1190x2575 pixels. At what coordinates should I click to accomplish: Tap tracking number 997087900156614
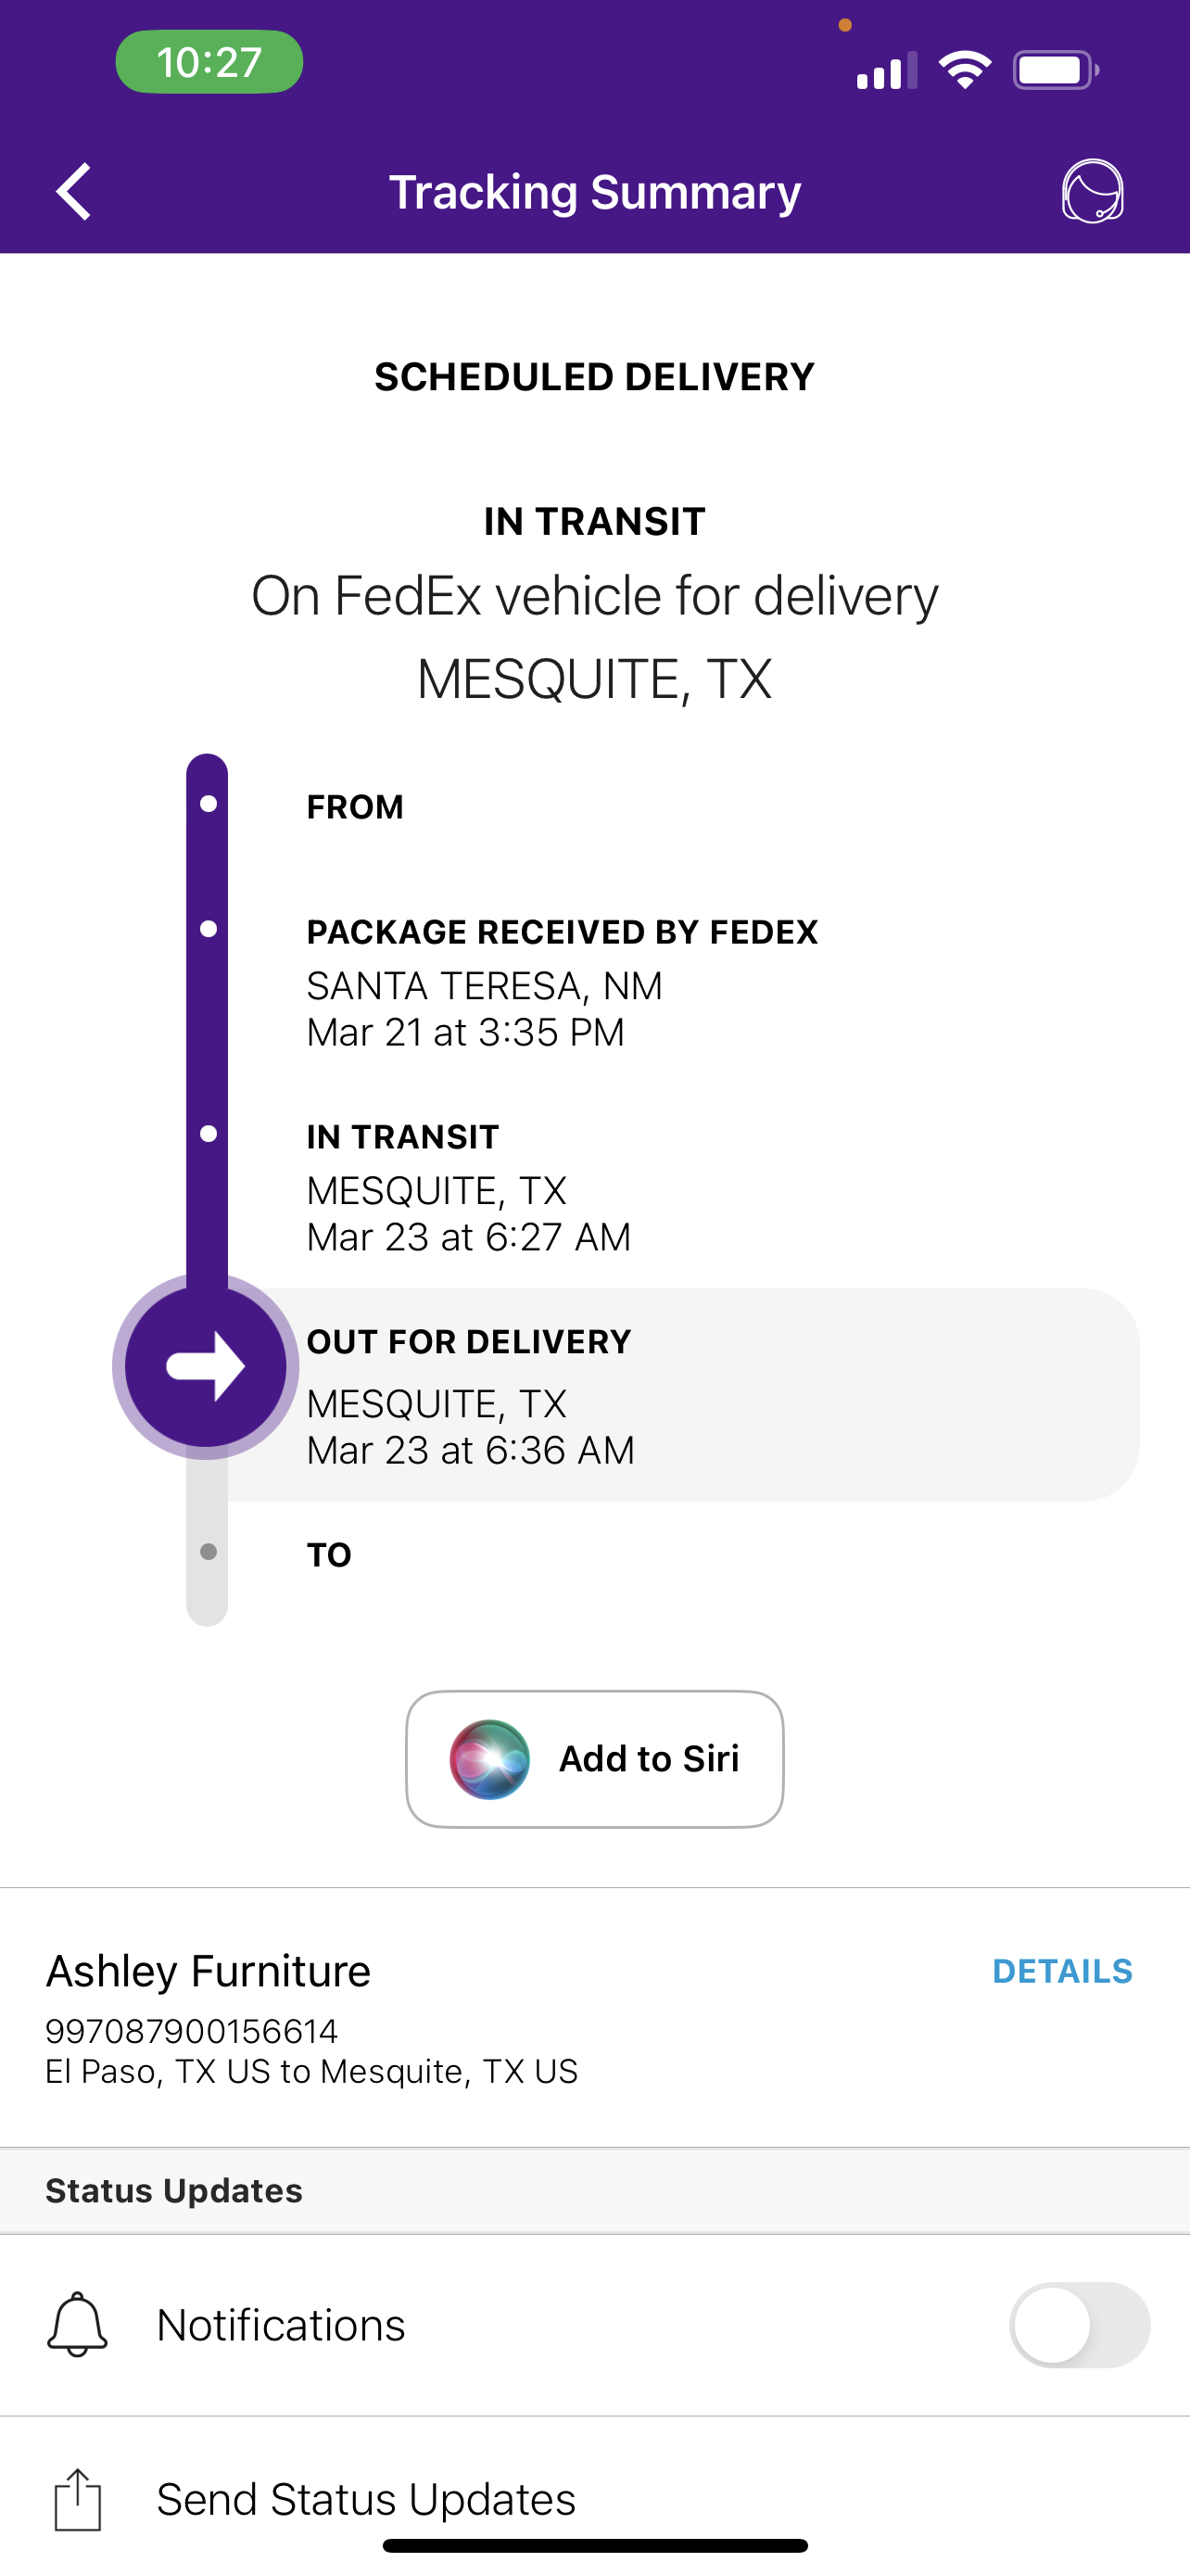point(192,2031)
